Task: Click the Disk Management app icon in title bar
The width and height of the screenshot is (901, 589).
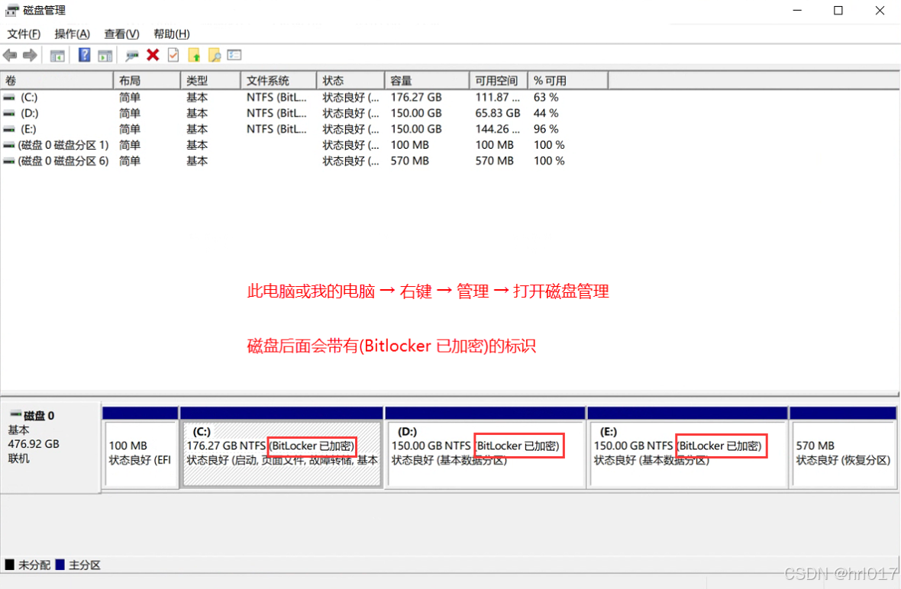Action: point(12,10)
